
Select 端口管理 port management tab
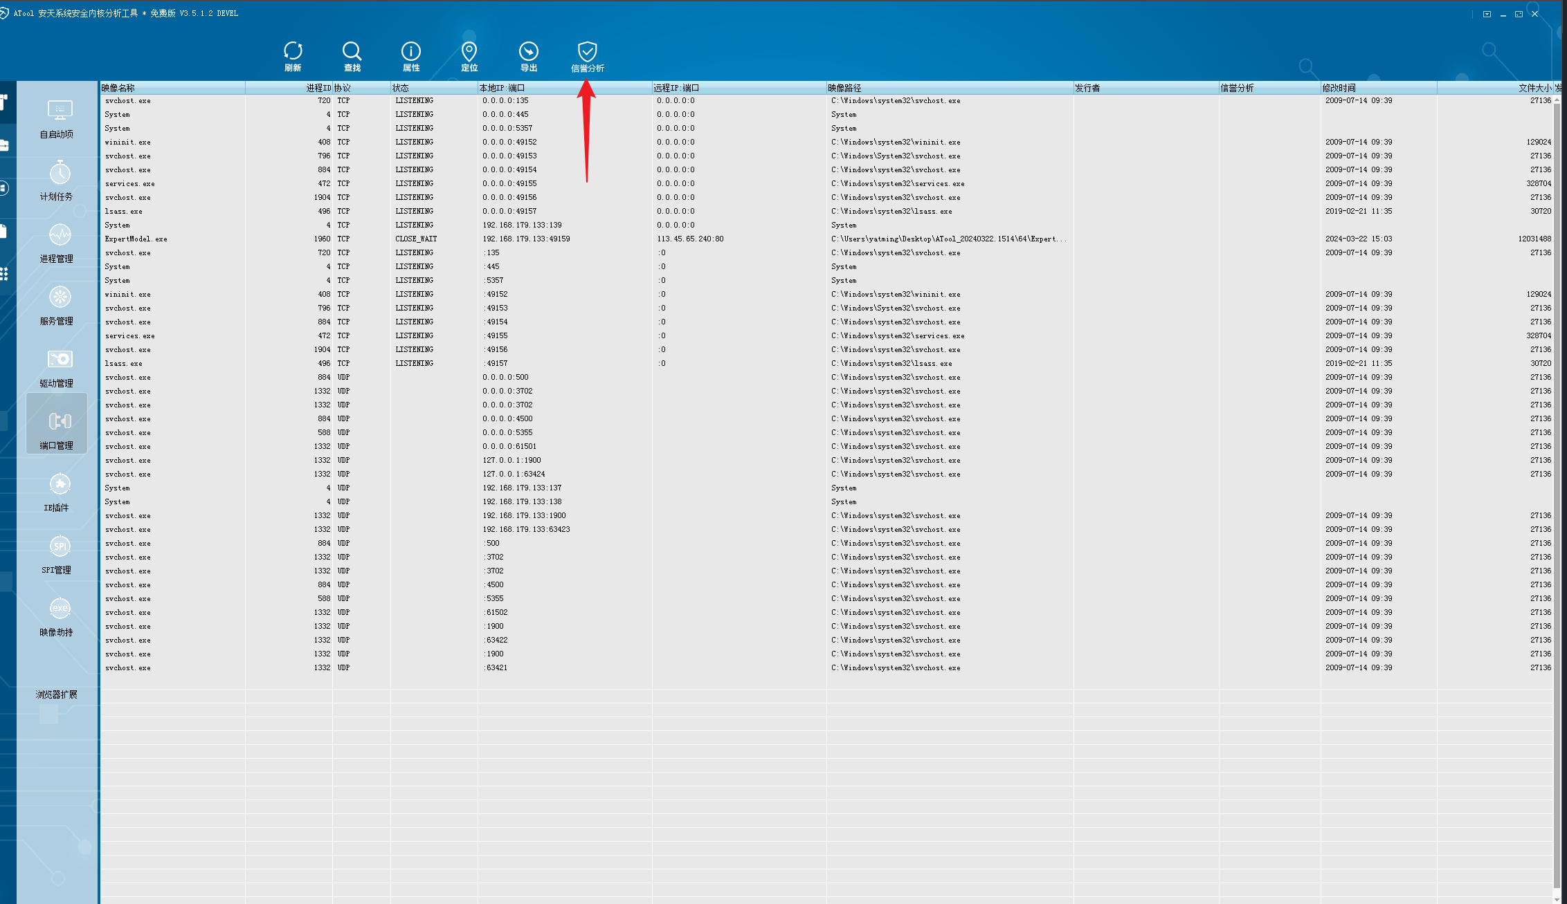(x=57, y=430)
